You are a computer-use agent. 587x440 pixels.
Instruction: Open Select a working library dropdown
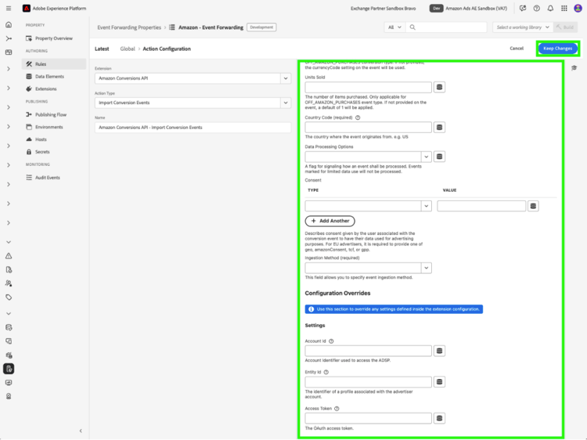(523, 27)
